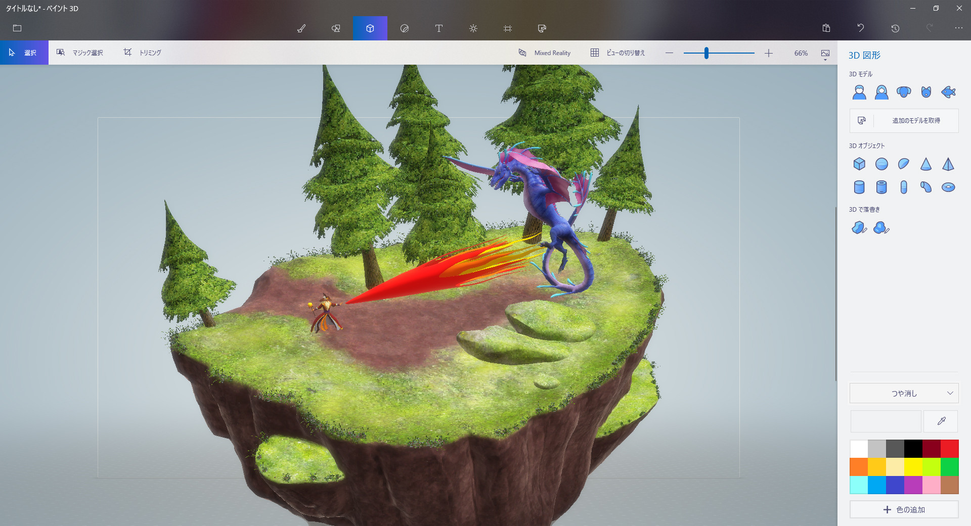Viewport: 971px width, 526px height.
Task: Browse the 3D library
Action: coord(542,28)
